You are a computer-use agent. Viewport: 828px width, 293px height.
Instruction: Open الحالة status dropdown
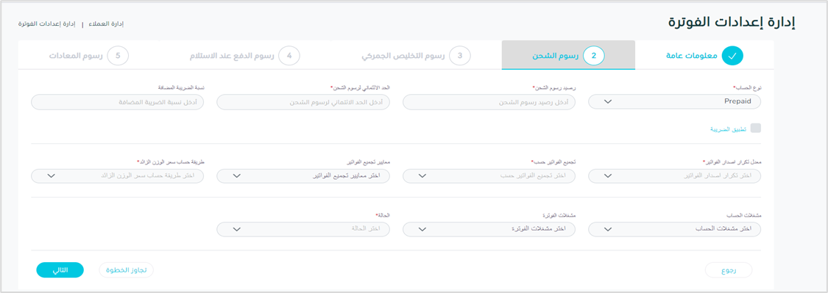[x=303, y=229]
